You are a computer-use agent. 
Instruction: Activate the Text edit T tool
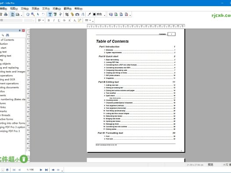(50, 14)
